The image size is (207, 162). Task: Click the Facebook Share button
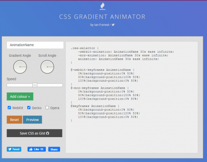54,149
